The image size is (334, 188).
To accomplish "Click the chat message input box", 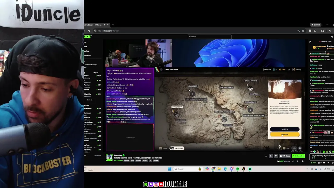I will click(x=322, y=157).
